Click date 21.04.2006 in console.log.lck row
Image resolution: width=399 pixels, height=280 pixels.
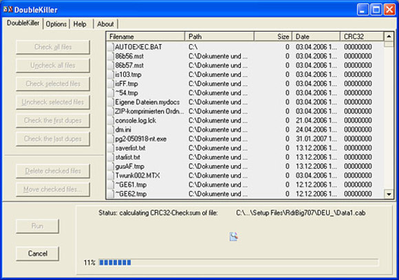pyautogui.click(x=316, y=120)
